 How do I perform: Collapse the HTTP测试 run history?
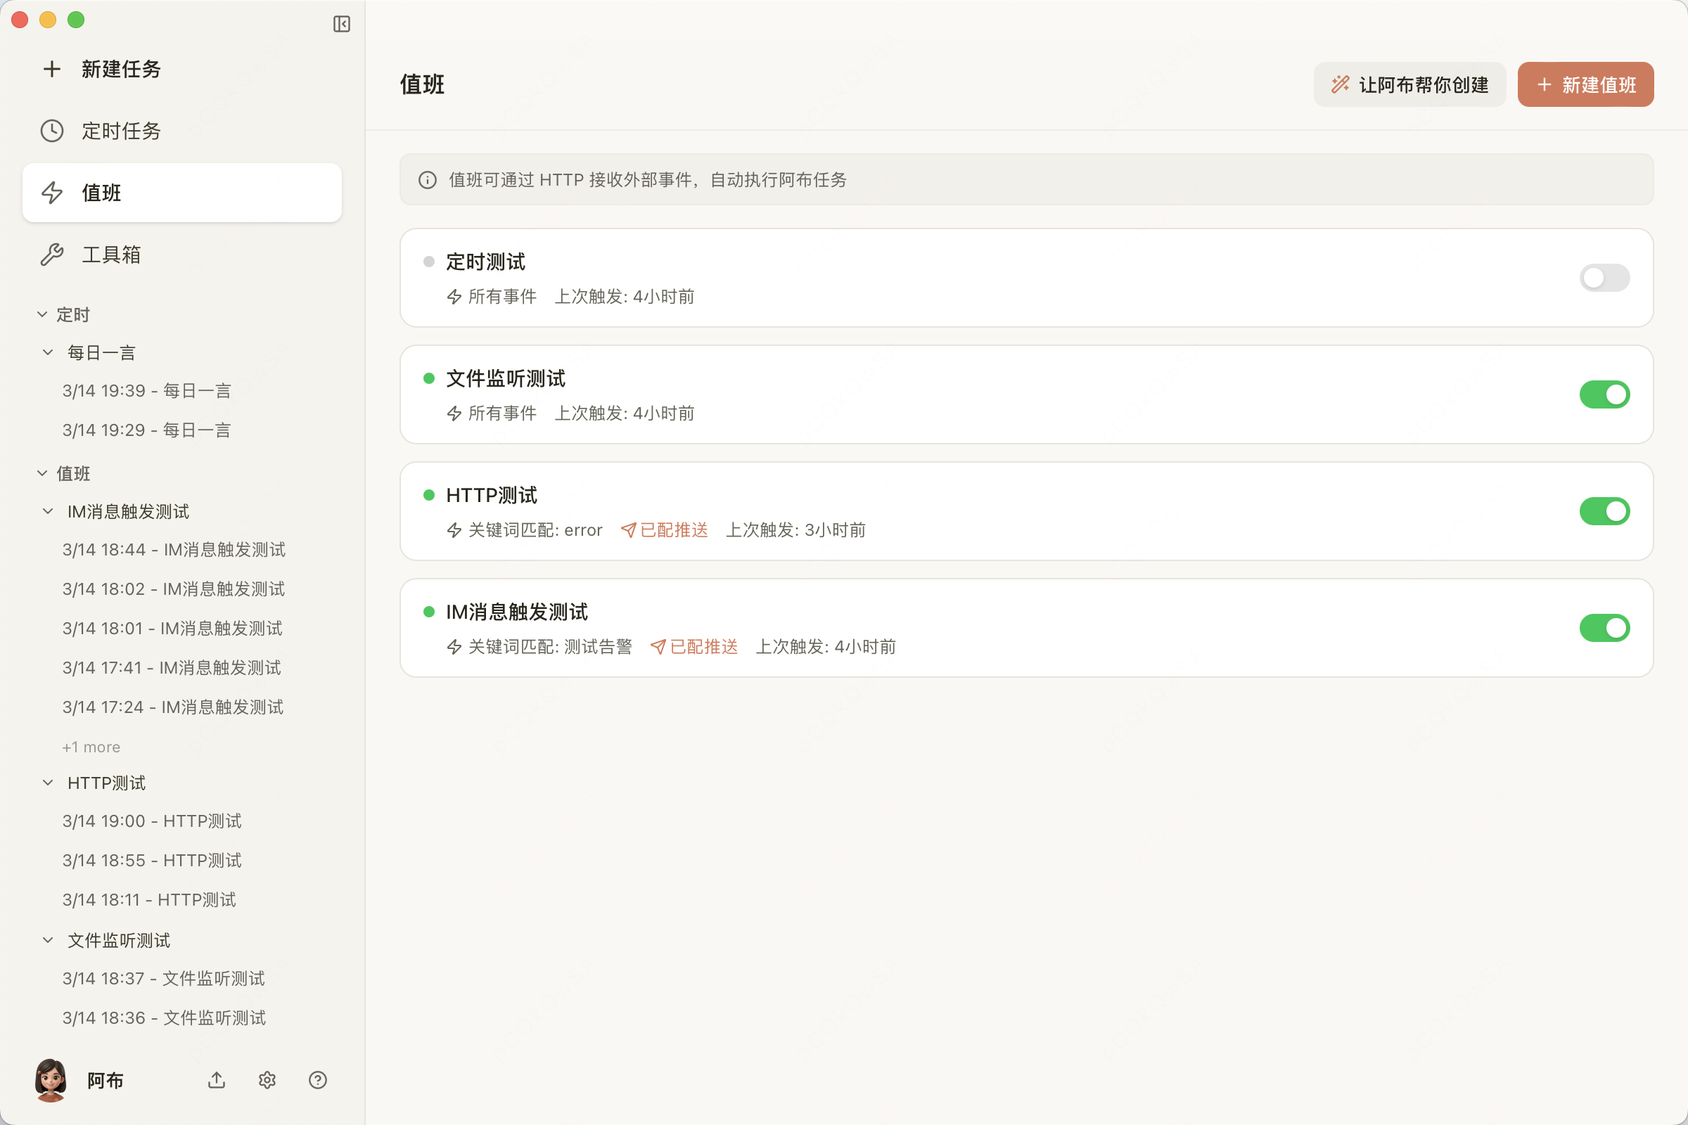pyautogui.click(x=47, y=783)
